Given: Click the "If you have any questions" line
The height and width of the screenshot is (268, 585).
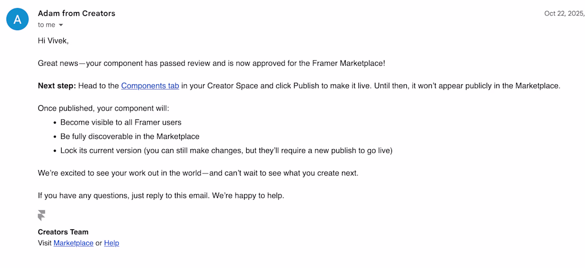Looking at the screenshot, I should pos(161,195).
